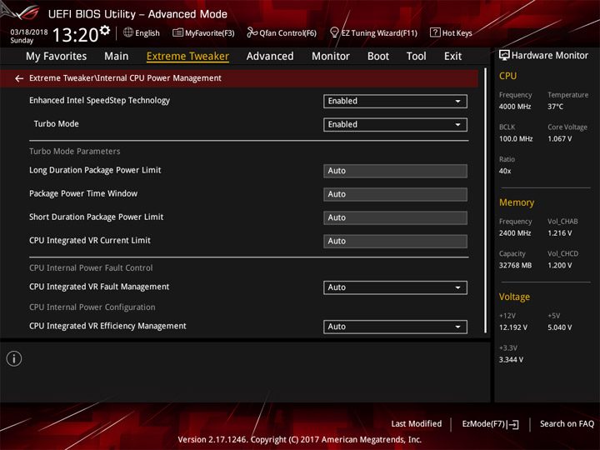Launch EZ Tuning Wizard lightbulb icon
Image resolution: width=600 pixels, height=450 pixels.
pos(334,32)
